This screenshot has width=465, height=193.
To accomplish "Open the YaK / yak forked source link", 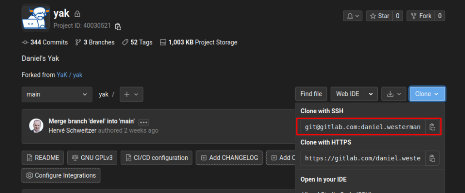I will point(69,75).
